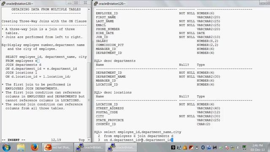This screenshot has height=152, width=270.
Task: Click the PHONE_NUMBER column name
Action: pos(108,29)
